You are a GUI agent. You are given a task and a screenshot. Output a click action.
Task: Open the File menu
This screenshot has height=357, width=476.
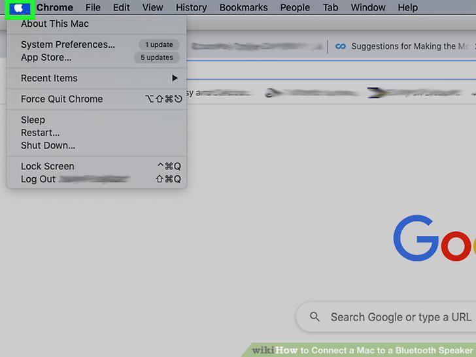pyautogui.click(x=93, y=7)
